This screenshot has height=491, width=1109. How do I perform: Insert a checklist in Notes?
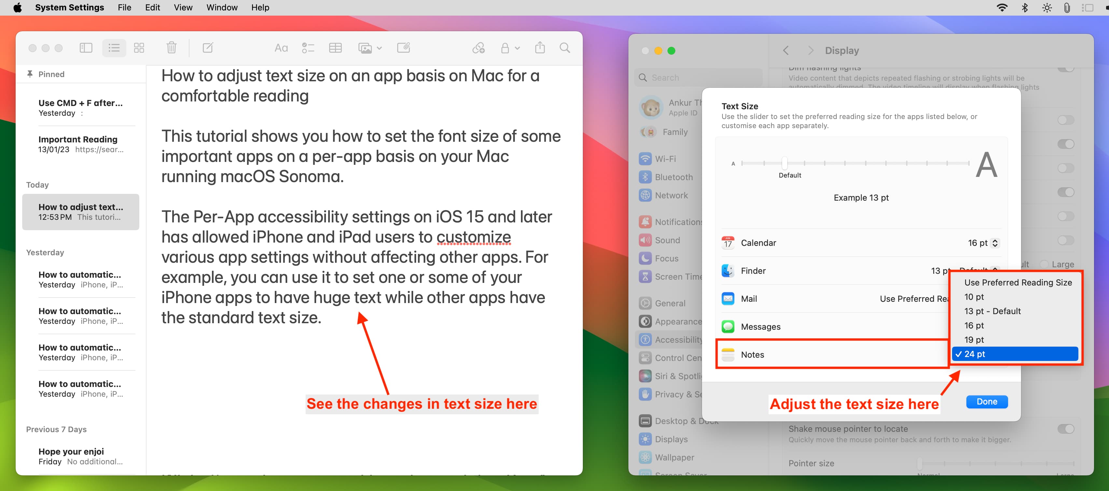click(x=308, y=48)
